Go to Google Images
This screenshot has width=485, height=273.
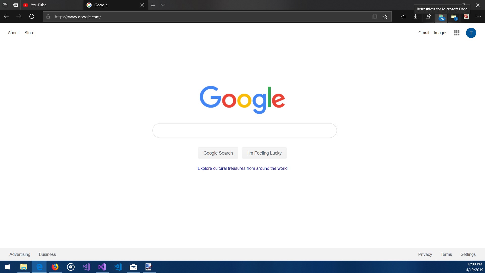coord(441,33)
